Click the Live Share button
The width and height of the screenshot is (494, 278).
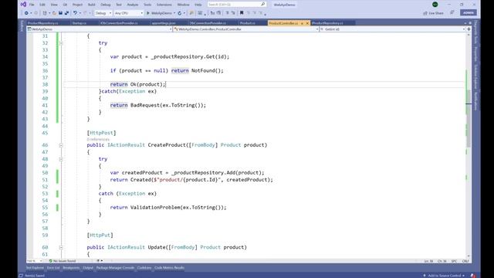click(433, 13)
